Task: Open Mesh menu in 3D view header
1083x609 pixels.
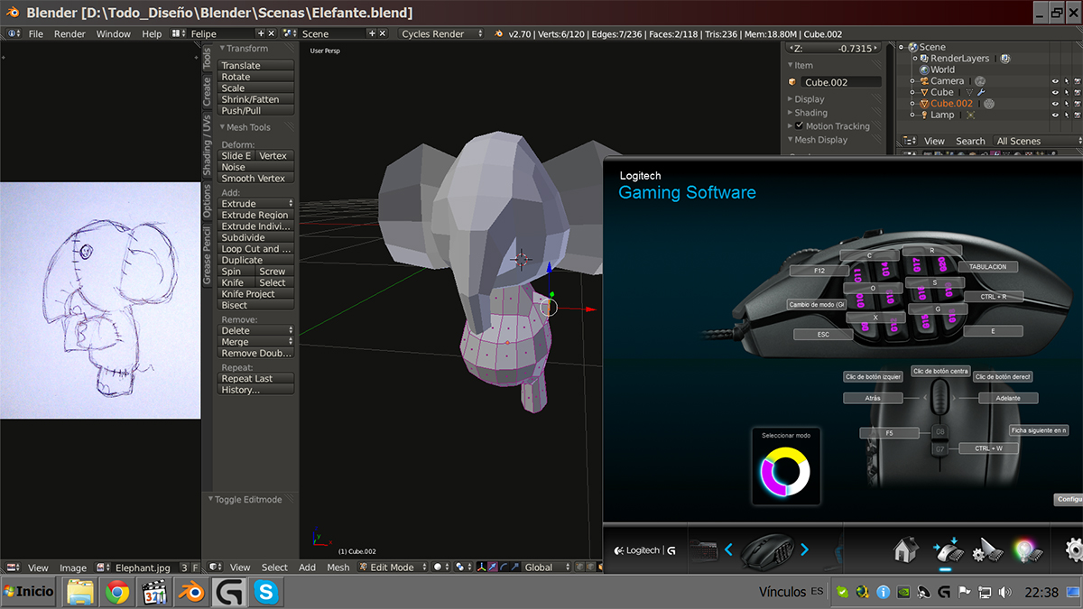Action: pos(338,567)
